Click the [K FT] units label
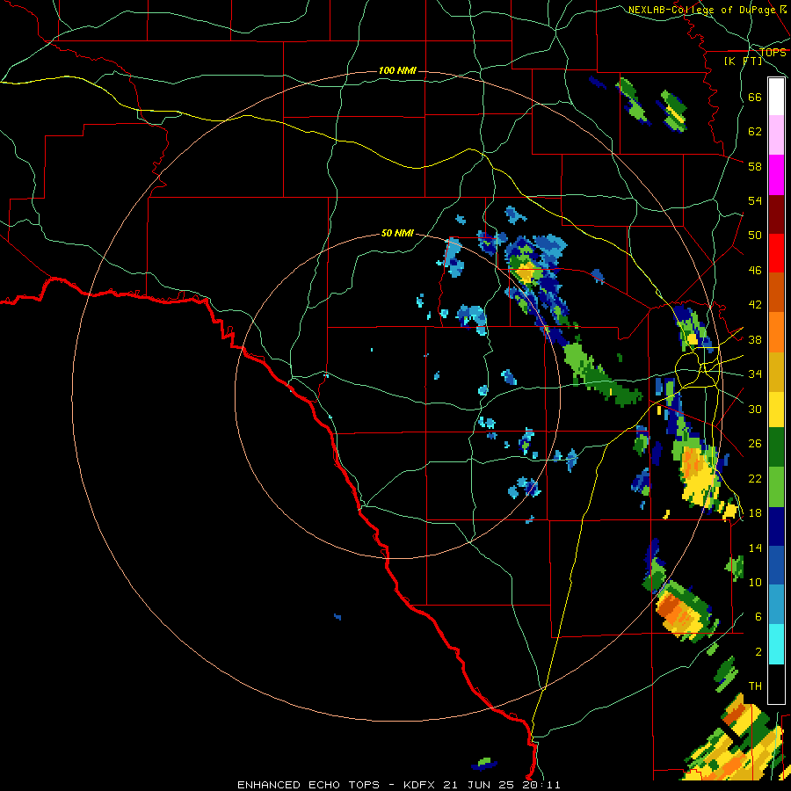Viewport: 791px width, 791px height. [x=743, y=61]
